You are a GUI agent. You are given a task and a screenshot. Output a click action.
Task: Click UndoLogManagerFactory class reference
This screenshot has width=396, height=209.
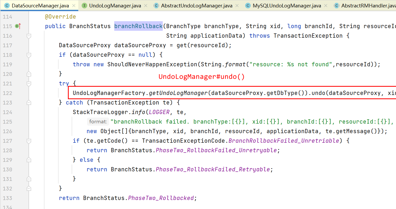coord(109,93)
